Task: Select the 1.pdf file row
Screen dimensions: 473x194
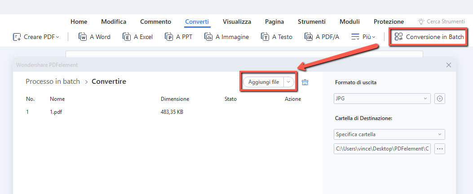Action: (x=168, y=112)
